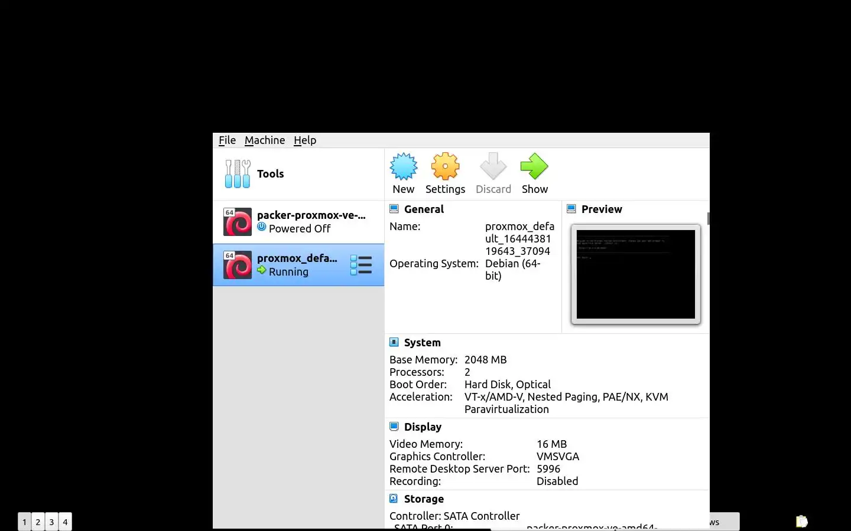This screenshot has height=531, width=851.
Task: Click the Storage section disk icon
Action: (x=394, y=499)
